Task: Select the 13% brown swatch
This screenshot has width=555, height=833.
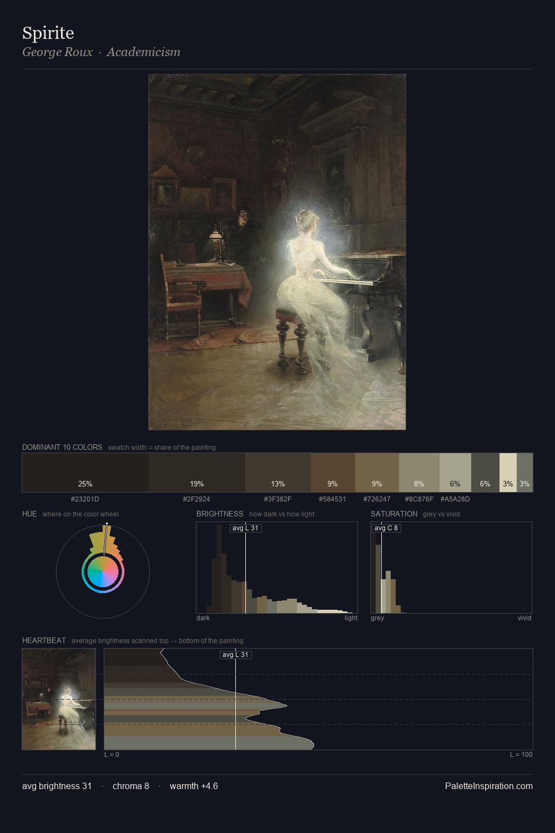Action: [x=278, y=473]
